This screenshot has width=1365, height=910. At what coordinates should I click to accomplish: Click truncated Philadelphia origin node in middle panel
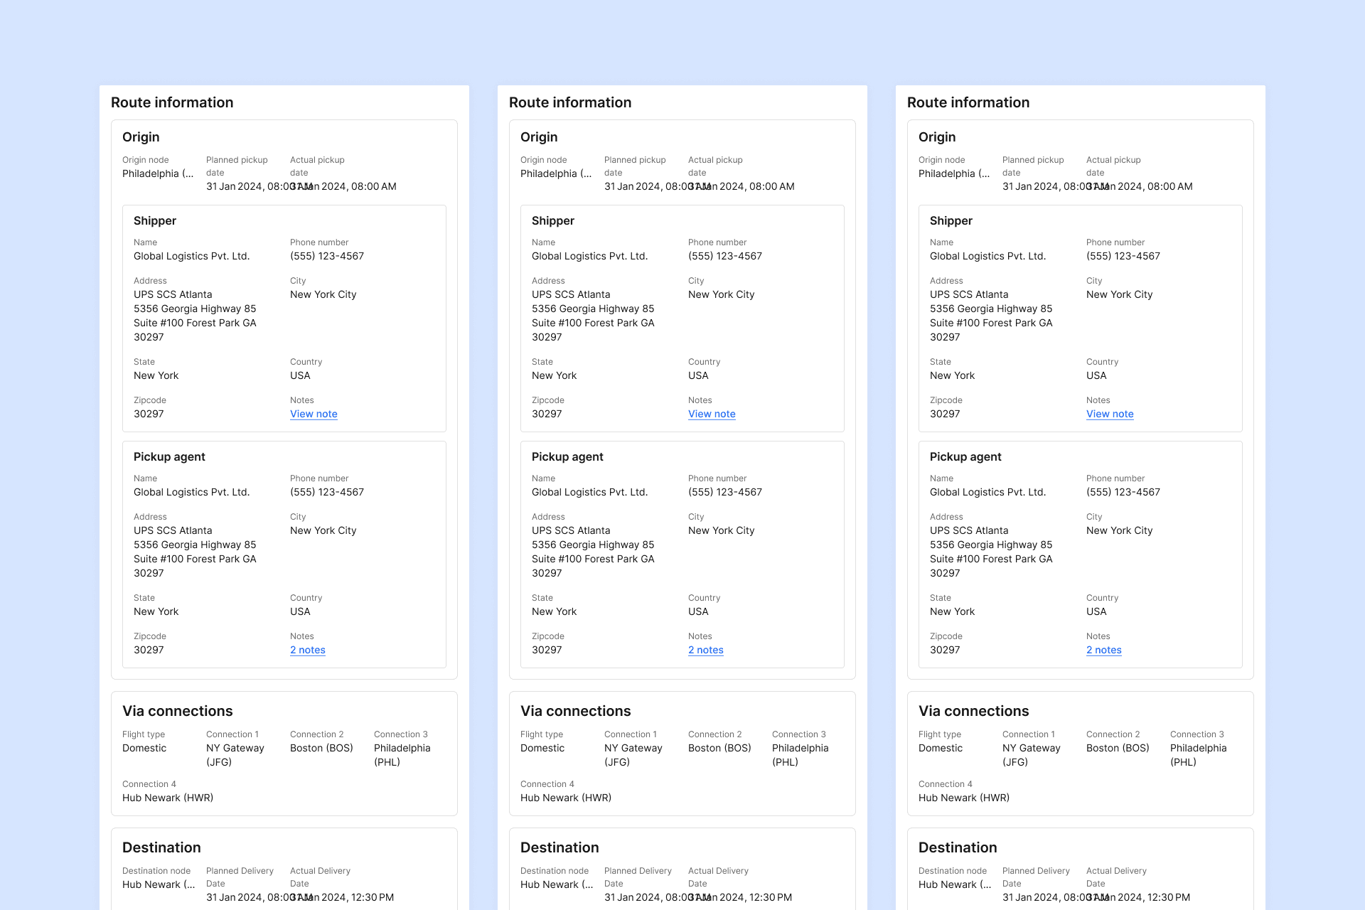555,173
